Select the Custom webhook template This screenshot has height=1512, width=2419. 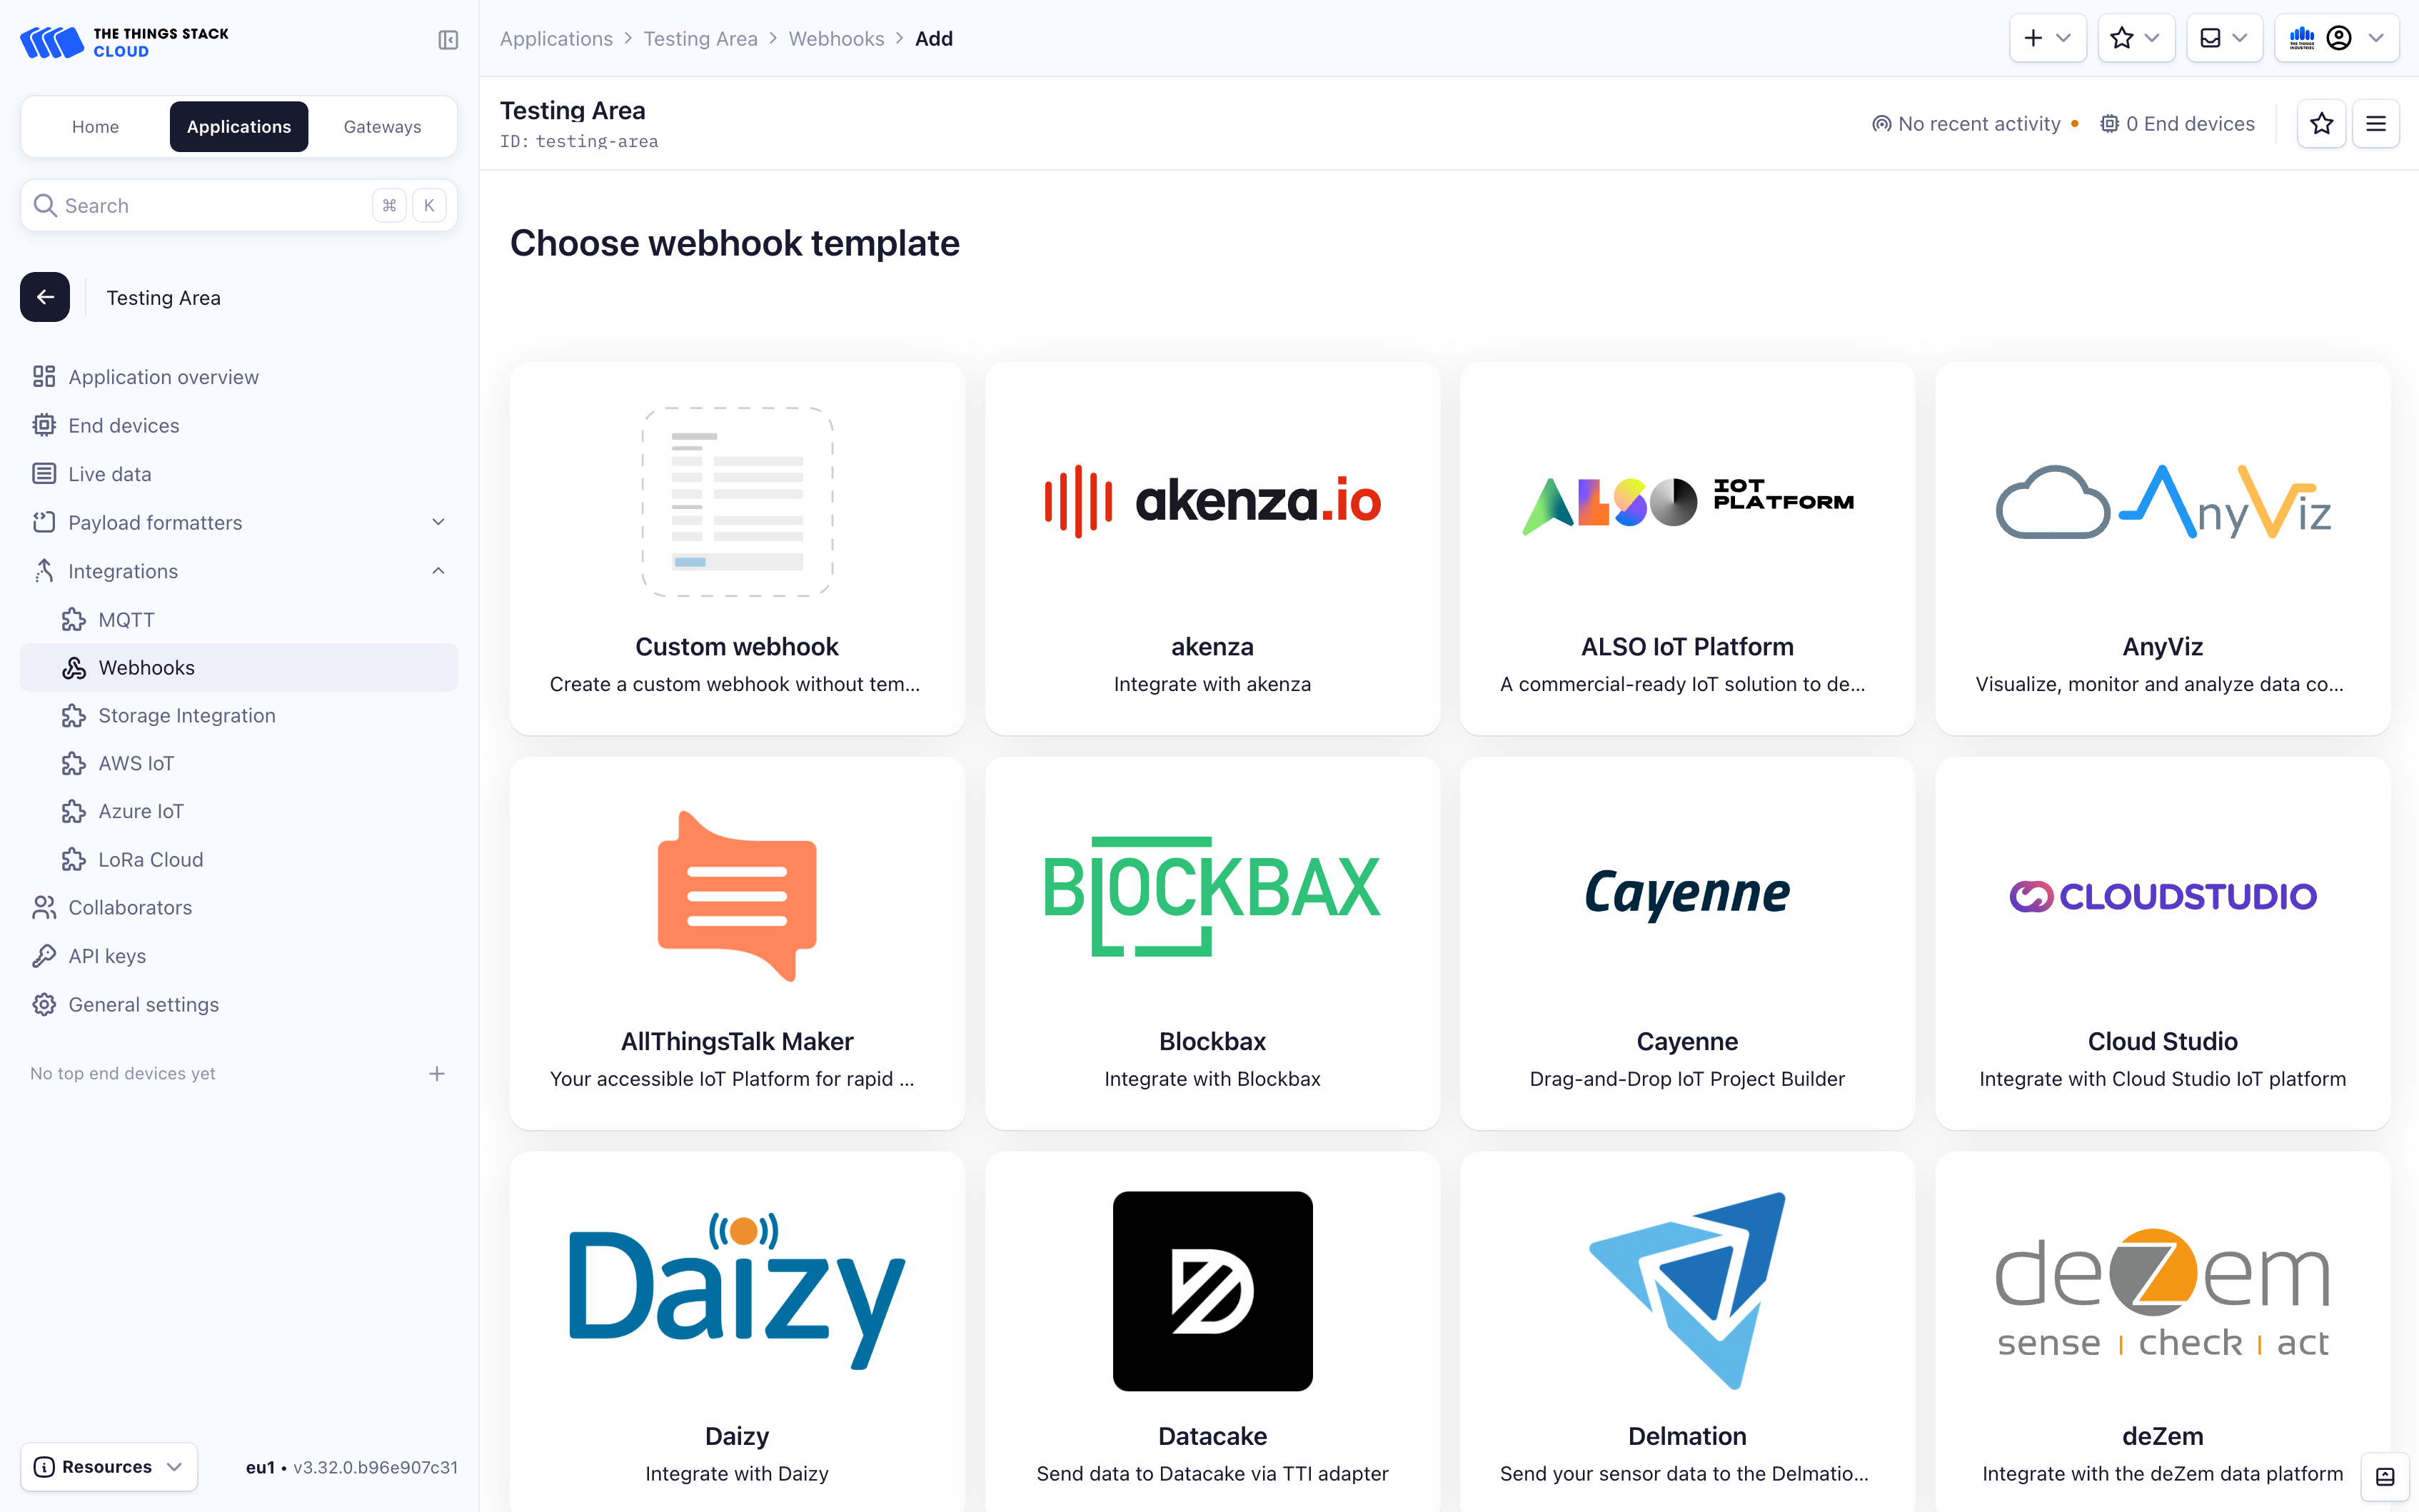pos(736,549)
